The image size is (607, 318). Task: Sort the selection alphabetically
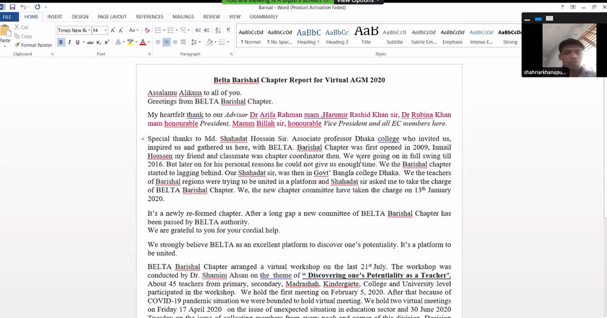[218, 30]
